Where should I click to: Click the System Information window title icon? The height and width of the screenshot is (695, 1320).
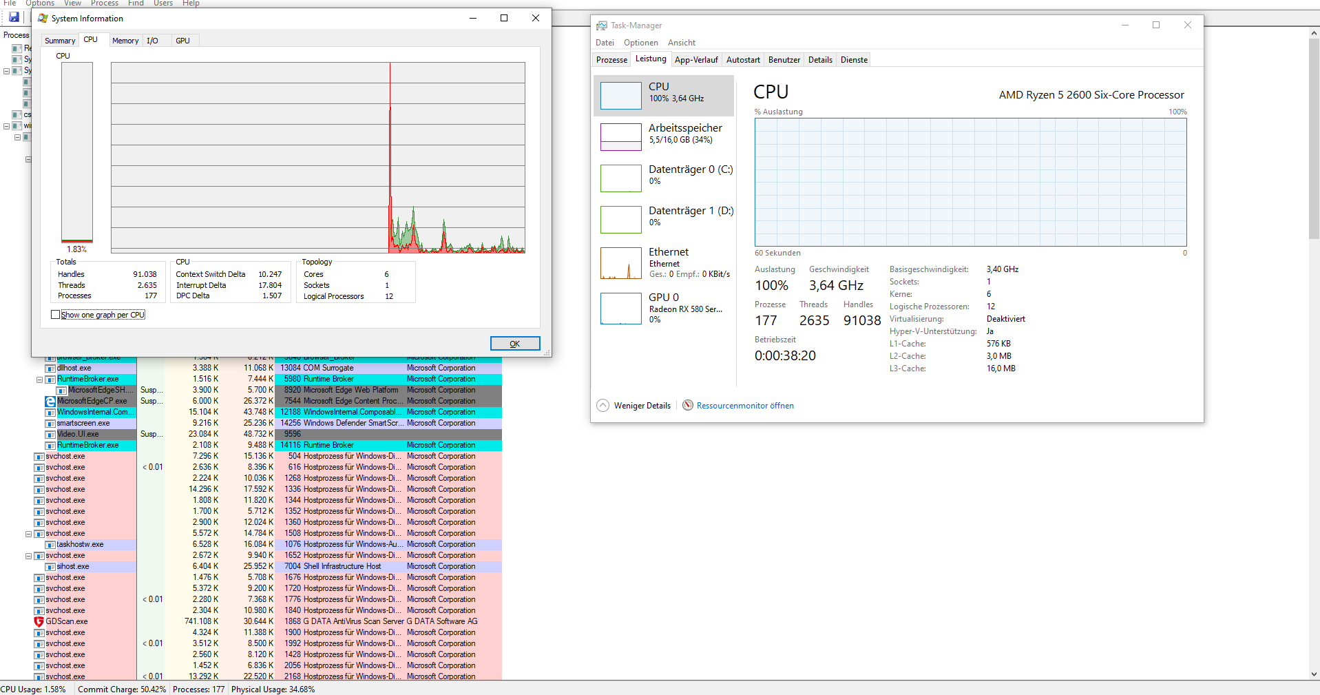click(x=43, y=19)
